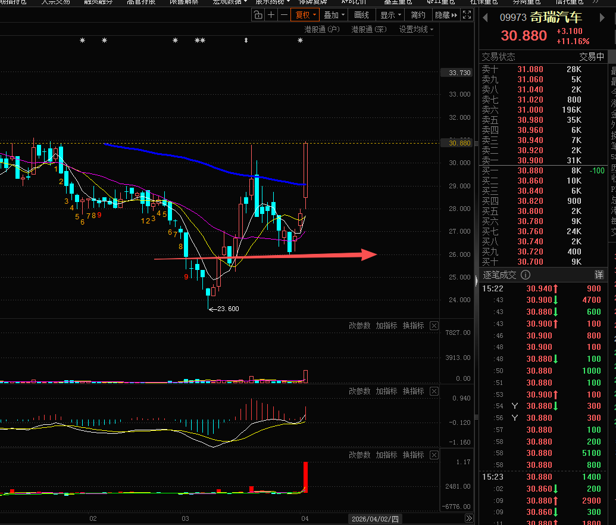
Task: Toggle 港股通(深) overlay
Action: click(x=369, y=29)
